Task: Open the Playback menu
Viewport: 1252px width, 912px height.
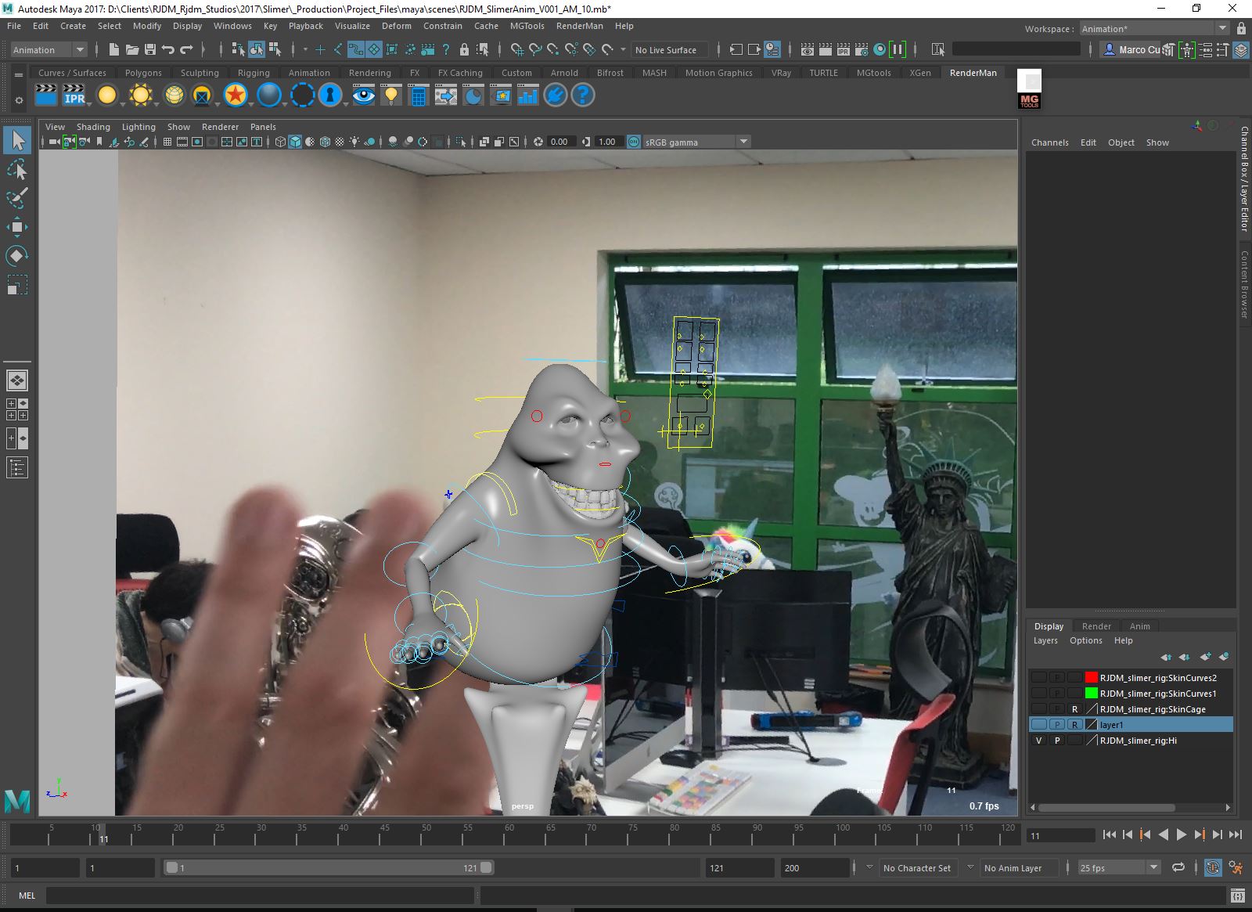Action: pos(305,26)
